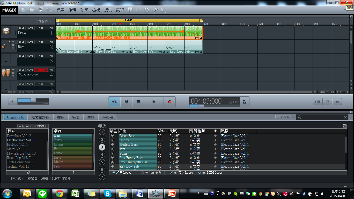Switch to the 樂器 tab
The width and height of the screenshot is (354, 199).
61,117
